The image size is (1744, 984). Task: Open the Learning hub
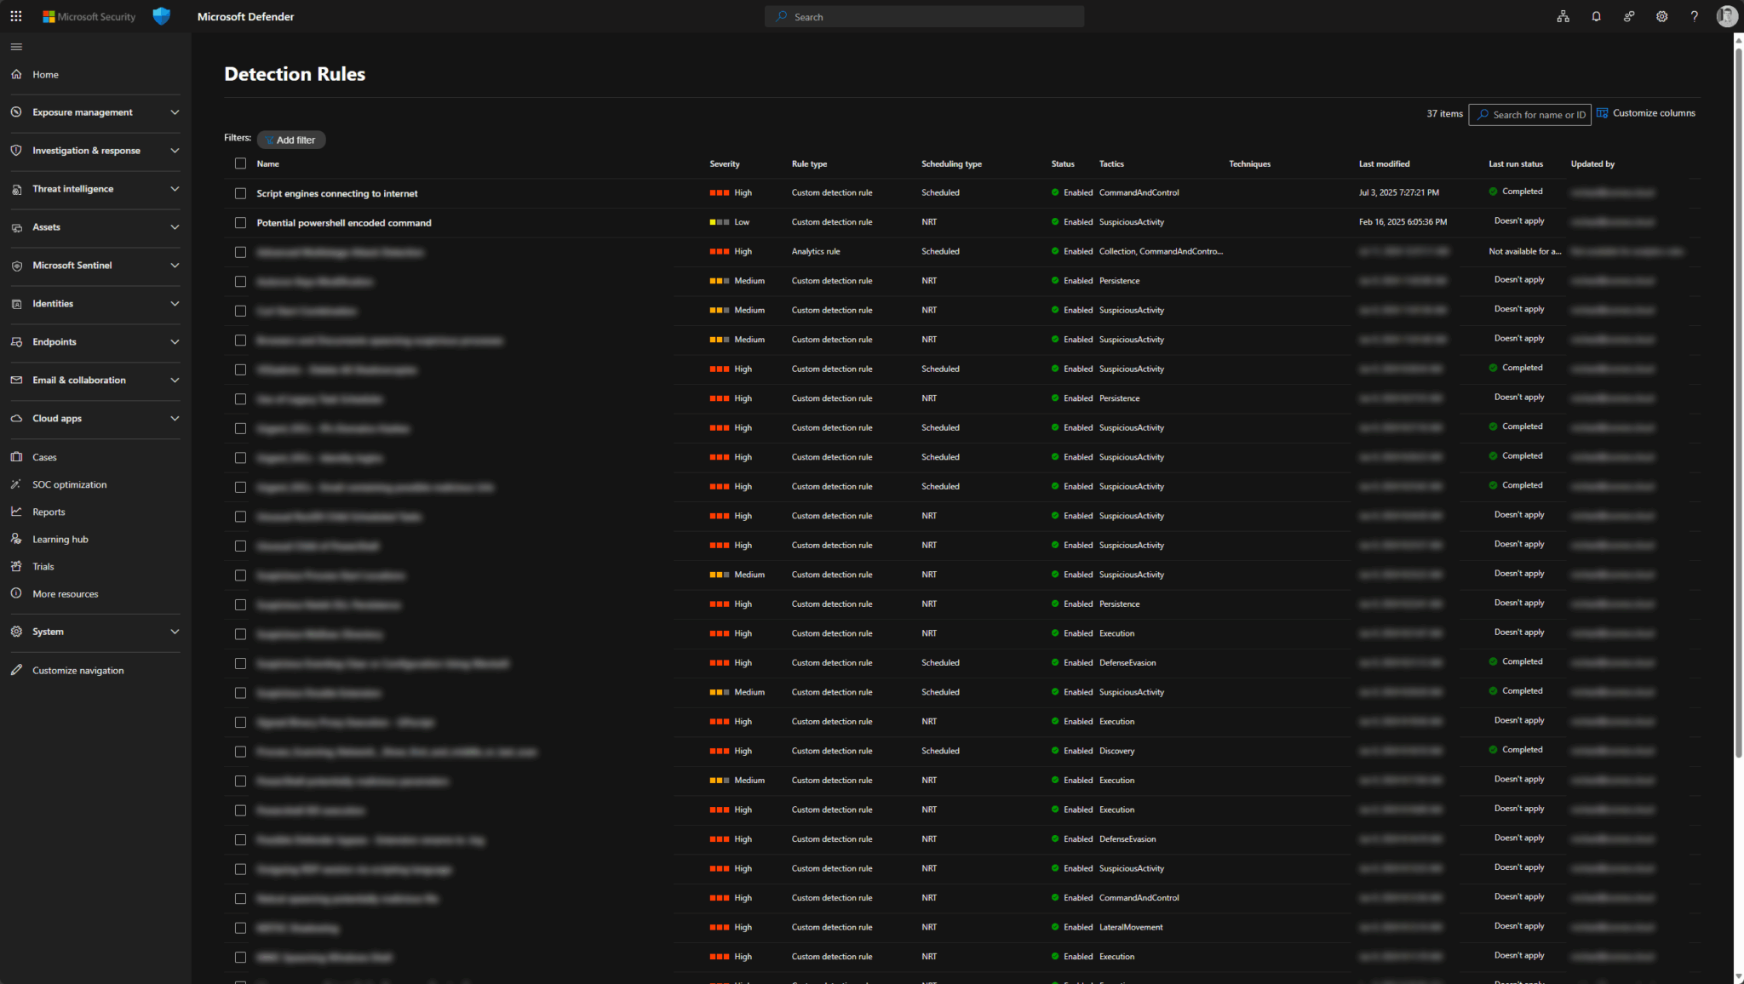(x=60, y=539)
